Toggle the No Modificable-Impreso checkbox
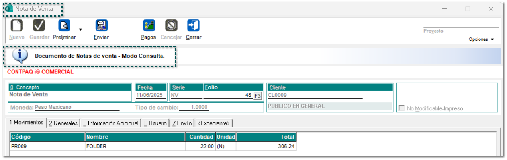The width and height of the screenshot is (507, 160). tap(401, 108)
